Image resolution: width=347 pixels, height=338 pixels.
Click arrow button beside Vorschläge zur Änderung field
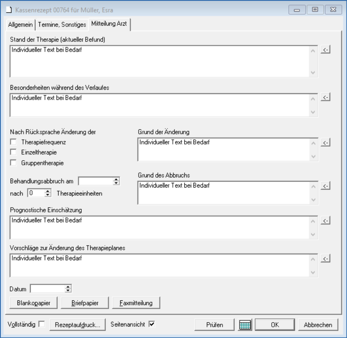[x=326, y=259]
